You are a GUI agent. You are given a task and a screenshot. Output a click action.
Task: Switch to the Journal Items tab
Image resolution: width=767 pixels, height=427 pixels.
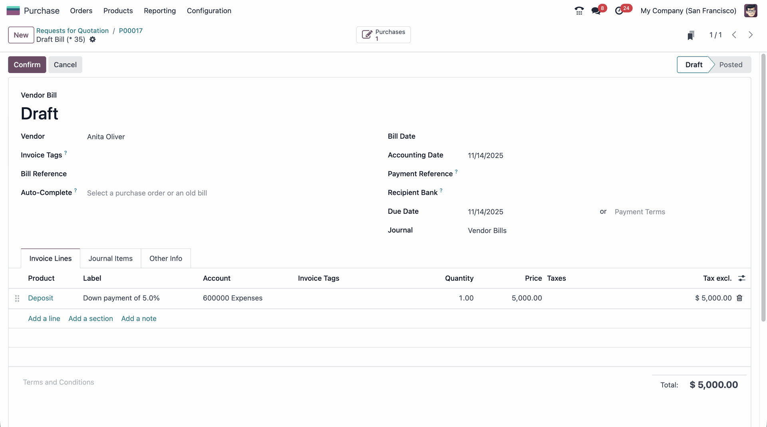point(110,258)
